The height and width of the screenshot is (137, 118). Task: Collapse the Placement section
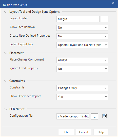coord(6,53)
